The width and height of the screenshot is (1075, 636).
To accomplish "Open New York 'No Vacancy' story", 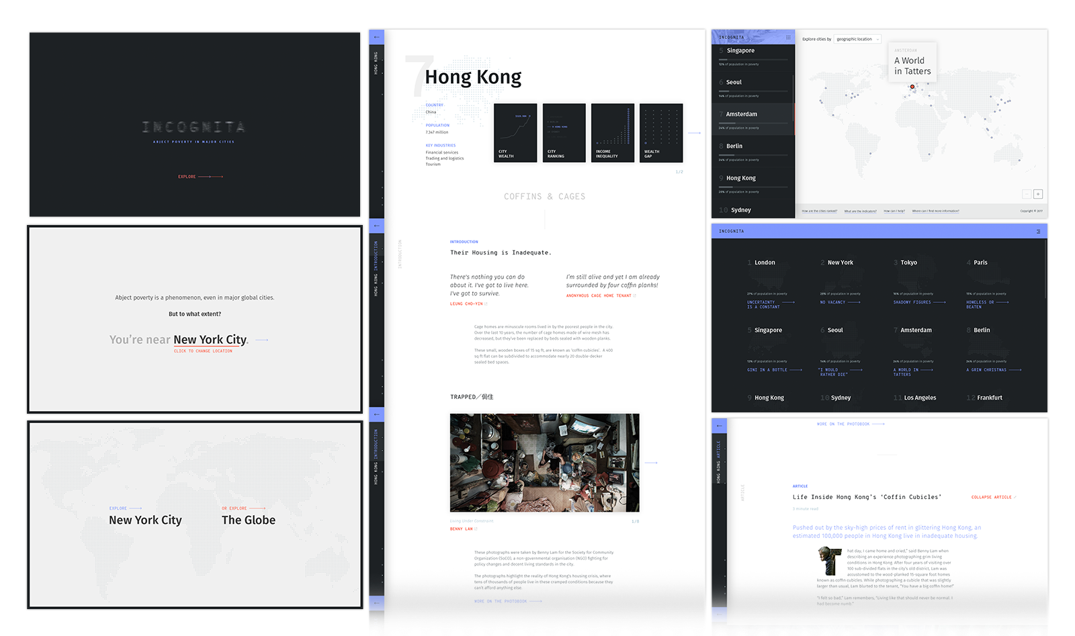I will [x=840, y=302].
